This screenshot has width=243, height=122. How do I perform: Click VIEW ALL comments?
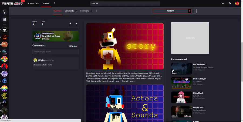coord(73,46)
